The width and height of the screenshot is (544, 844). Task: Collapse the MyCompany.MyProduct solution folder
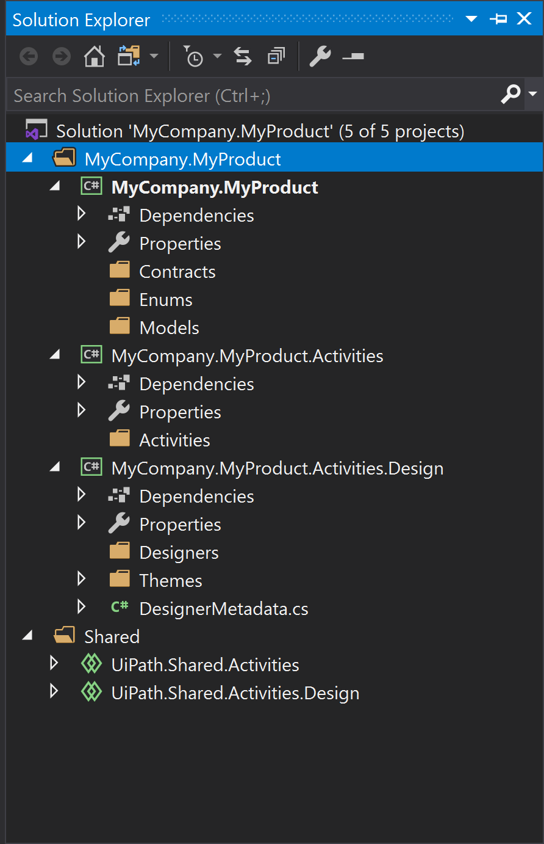click(27, 158)
